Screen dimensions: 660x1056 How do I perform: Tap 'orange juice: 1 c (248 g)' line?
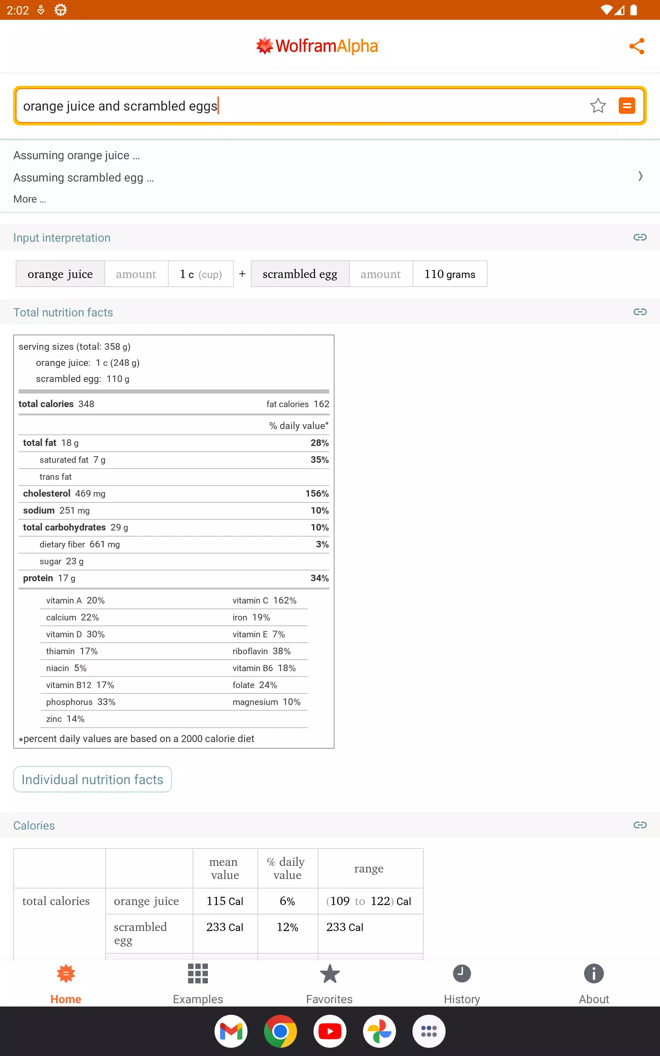[x=88, y=363]
